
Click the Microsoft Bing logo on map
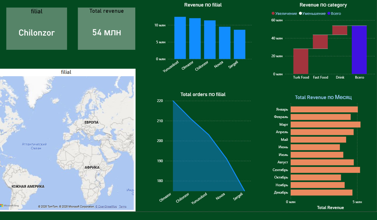(9, 205)
